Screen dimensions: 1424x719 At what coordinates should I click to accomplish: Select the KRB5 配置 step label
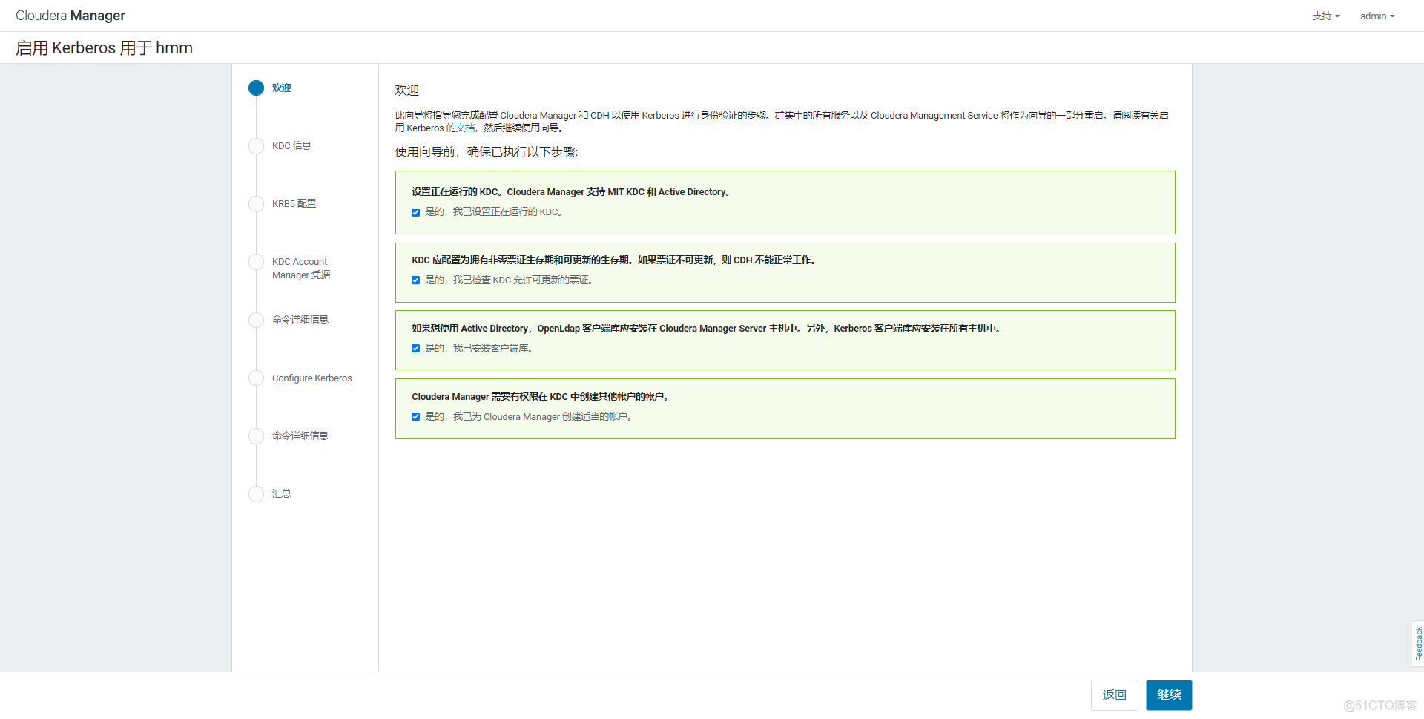tap(294, 203)
